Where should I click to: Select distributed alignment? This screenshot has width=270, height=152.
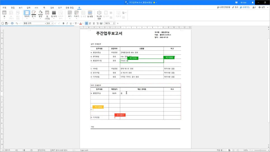click(101, 23)
